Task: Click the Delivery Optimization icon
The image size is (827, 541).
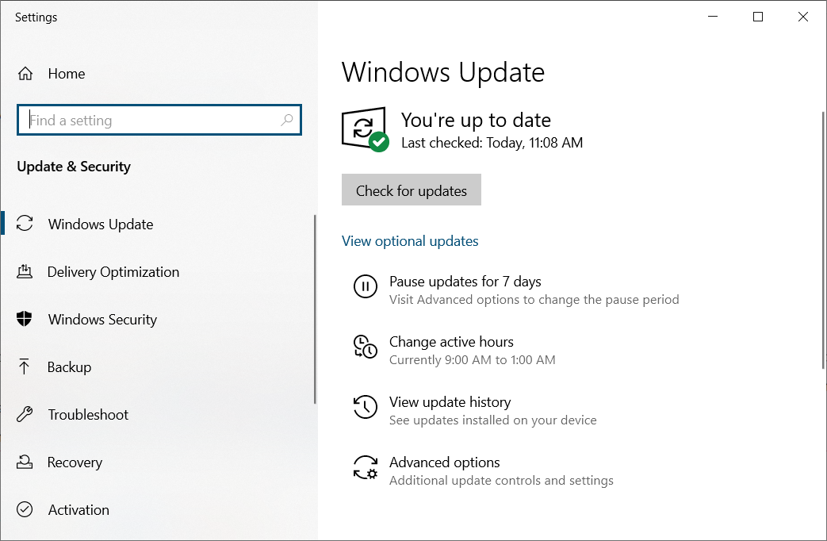Action: coord(25,271)
